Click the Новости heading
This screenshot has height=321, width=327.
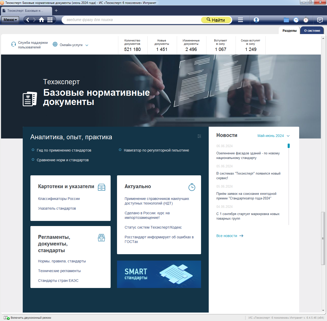tap(227, 135)
